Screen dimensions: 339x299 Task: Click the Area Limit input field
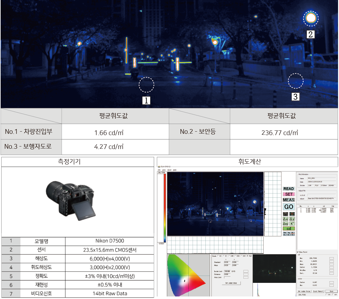click(x=227, y=277)
